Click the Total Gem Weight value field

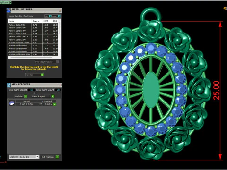point(32,90)
